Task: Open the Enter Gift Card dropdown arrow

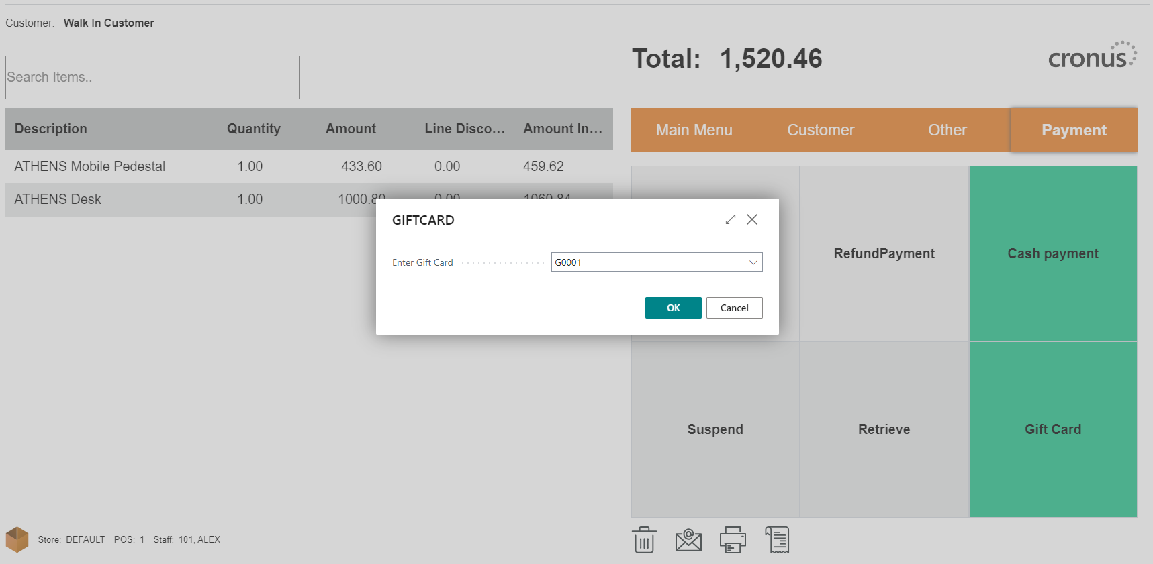Action: coord(753,262)
